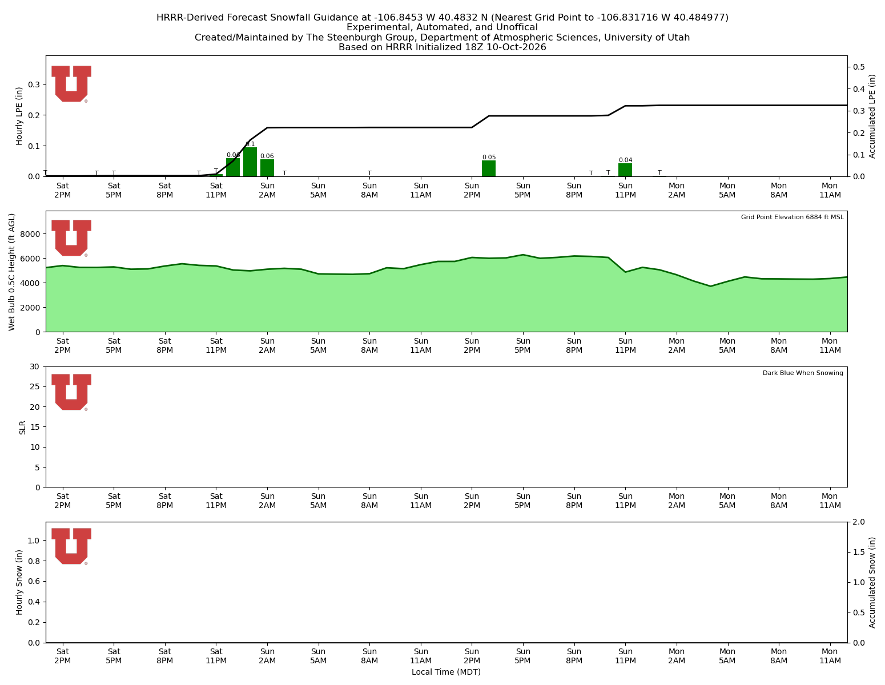
Task: Click the "Wet Bulb 0.5C Height (ft AGL)" label
Action: [12, 272]
